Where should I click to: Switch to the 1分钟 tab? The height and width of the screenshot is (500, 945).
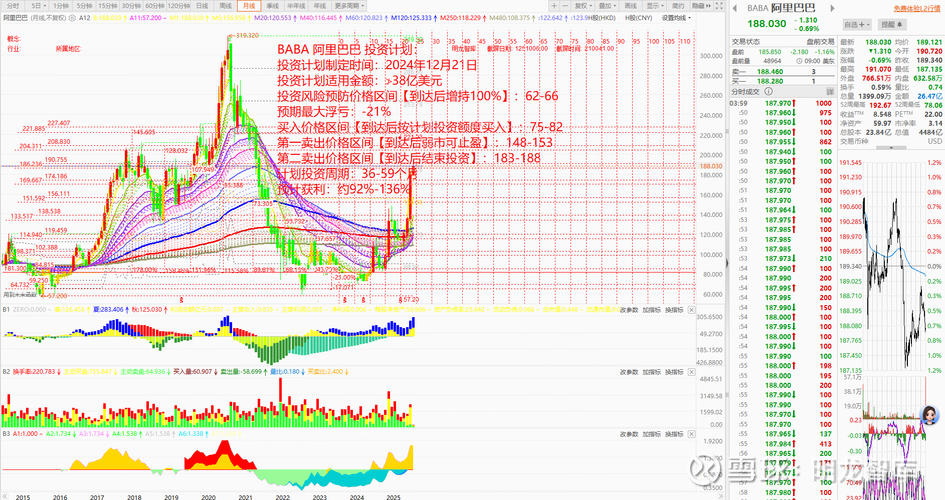(x=61, y=6)
